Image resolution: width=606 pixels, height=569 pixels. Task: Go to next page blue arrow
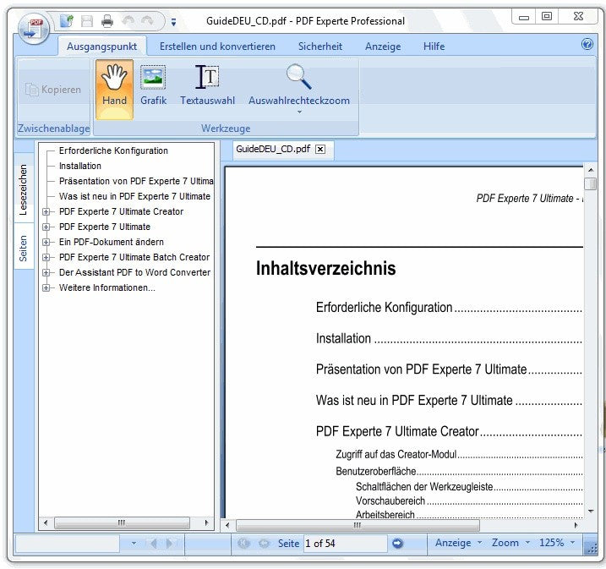click(397, 544)
